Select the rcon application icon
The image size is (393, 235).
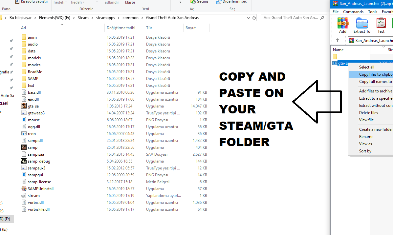click(x=24, y=134)
